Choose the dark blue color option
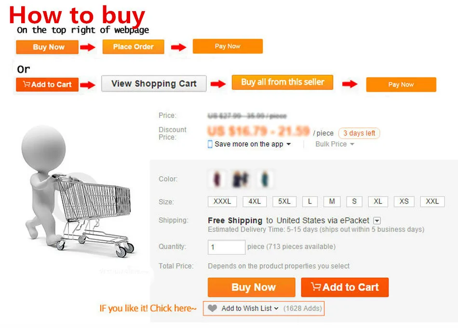This screenshot has height=328, width=458. [x=241, y=179]
